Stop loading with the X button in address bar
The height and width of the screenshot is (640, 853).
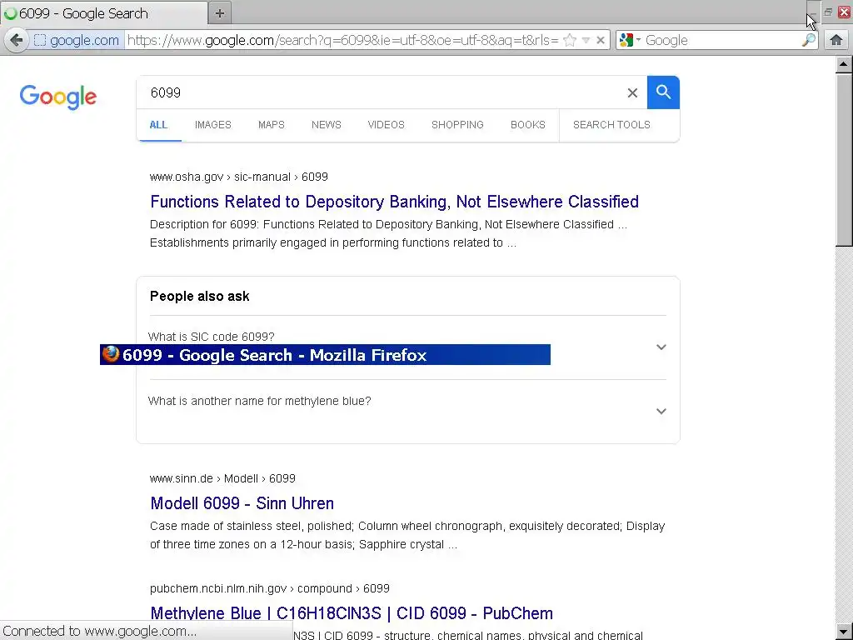point(601,40)
